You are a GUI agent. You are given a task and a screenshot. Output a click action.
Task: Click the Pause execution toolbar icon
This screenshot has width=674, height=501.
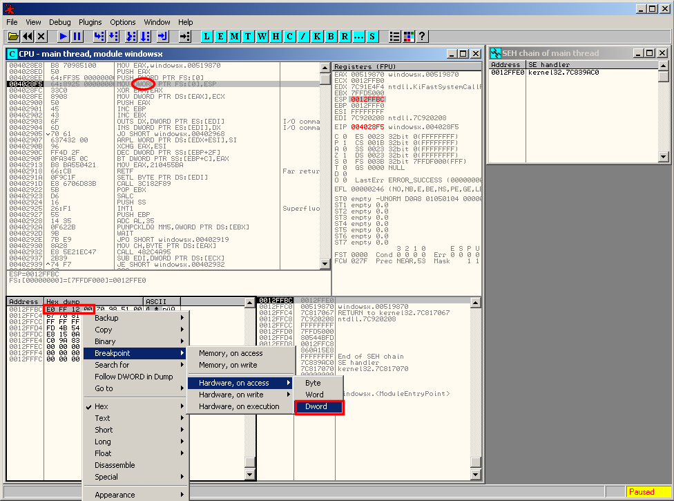click(77, 36)
